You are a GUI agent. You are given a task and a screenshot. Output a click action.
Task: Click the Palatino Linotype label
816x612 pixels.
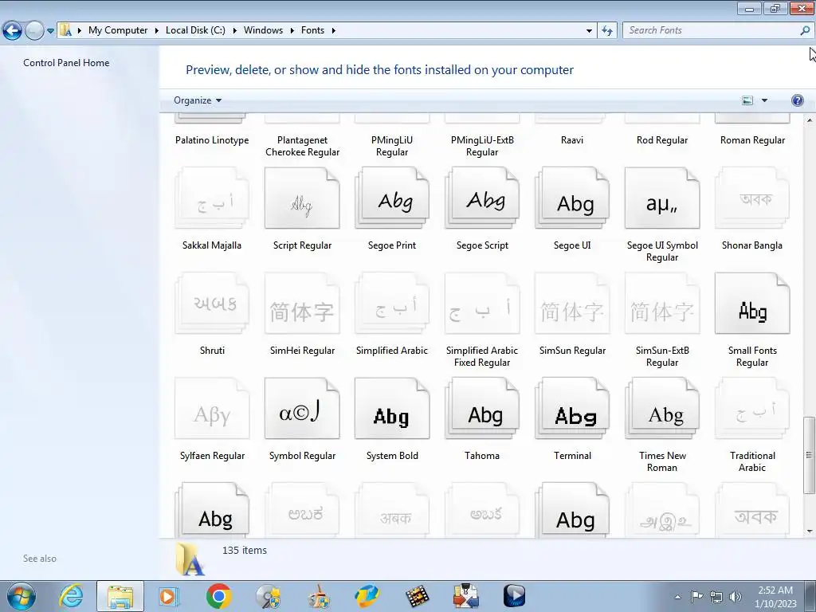coord(212,140)
